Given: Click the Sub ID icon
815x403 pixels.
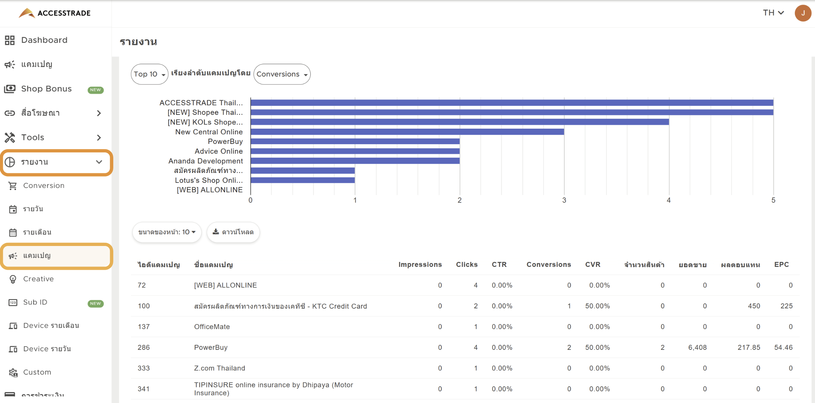Looking at the screenshot, I should tap(13, 302).
